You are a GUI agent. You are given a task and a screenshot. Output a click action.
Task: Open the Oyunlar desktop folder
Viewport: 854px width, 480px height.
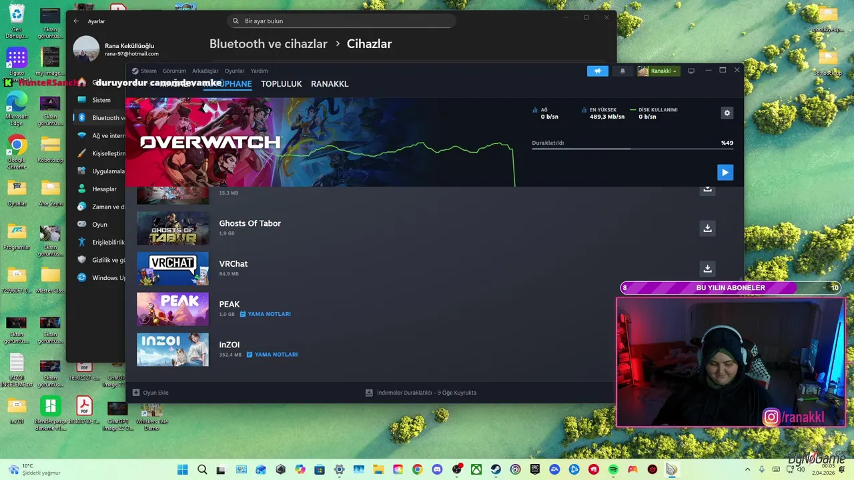17,194
